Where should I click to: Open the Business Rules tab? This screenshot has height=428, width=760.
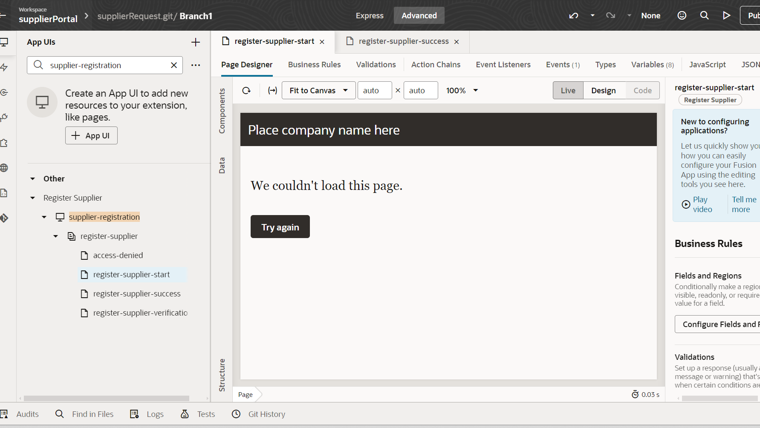coord(314,65)
